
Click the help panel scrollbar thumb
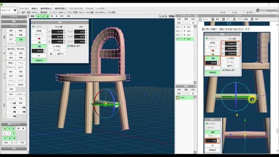click(277, 131)
